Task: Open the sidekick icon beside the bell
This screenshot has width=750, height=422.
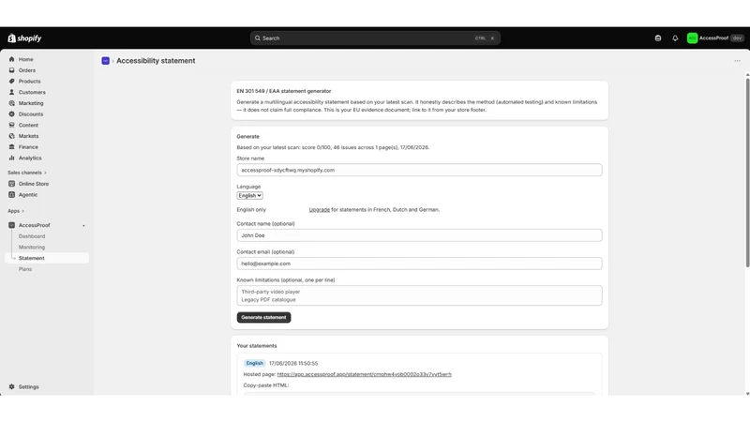Action: click(x=658, y=38)
